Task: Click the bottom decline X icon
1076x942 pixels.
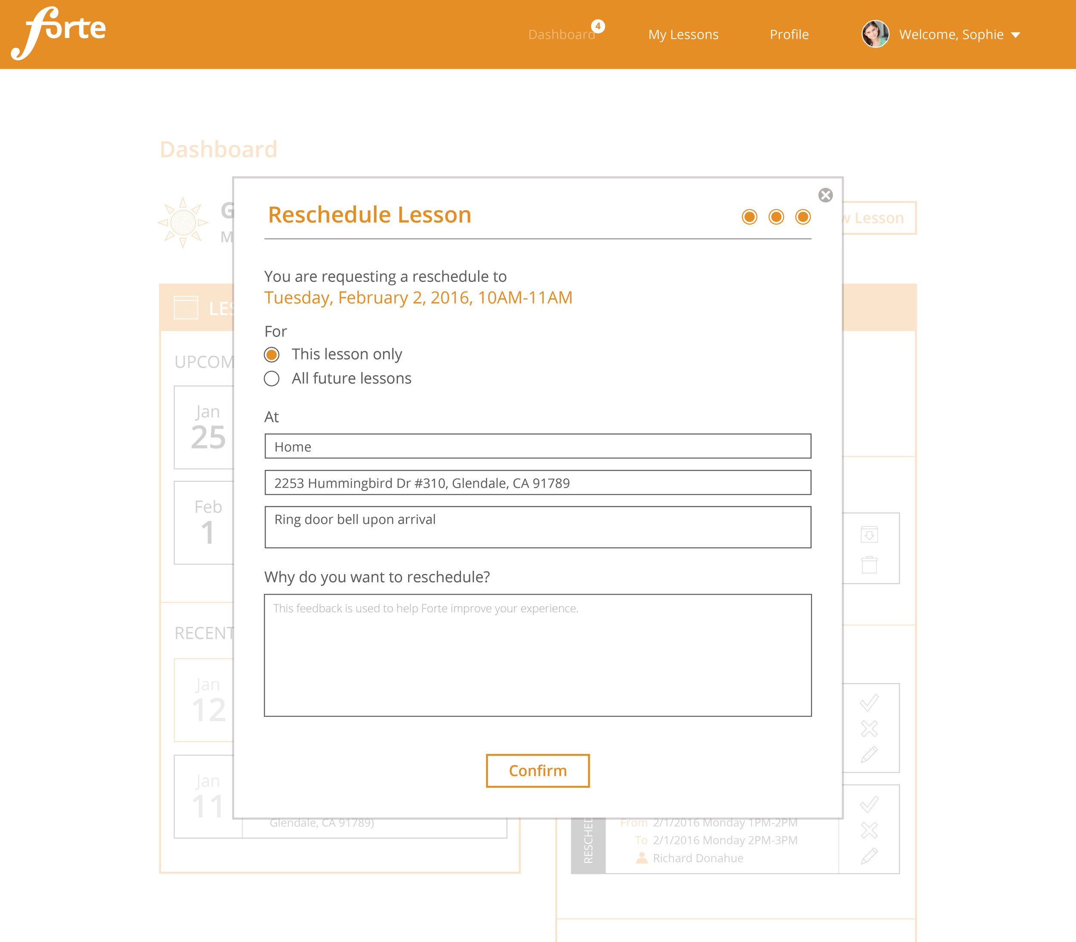Action: [869, 830]
